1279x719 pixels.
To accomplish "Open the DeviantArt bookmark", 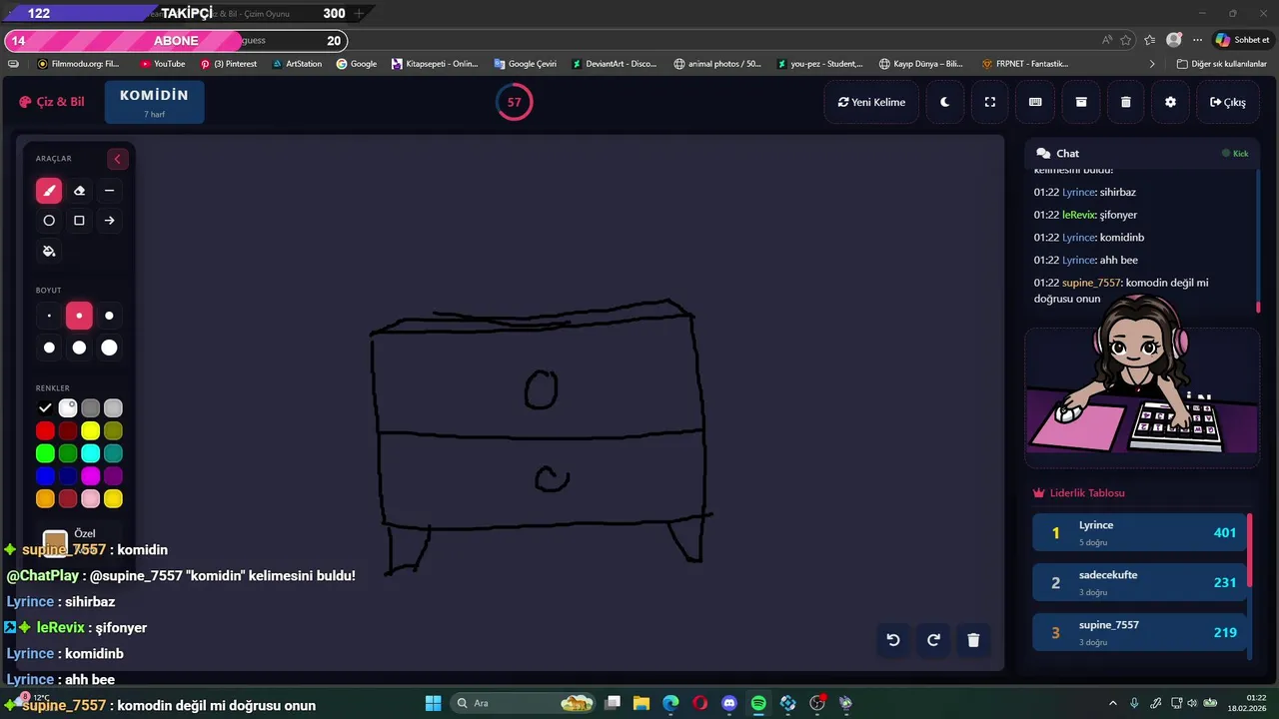I will 614,64.
